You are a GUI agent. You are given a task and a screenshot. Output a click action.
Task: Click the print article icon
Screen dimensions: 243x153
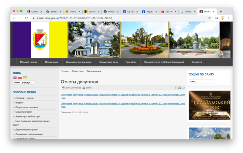[x=180, y=88]
